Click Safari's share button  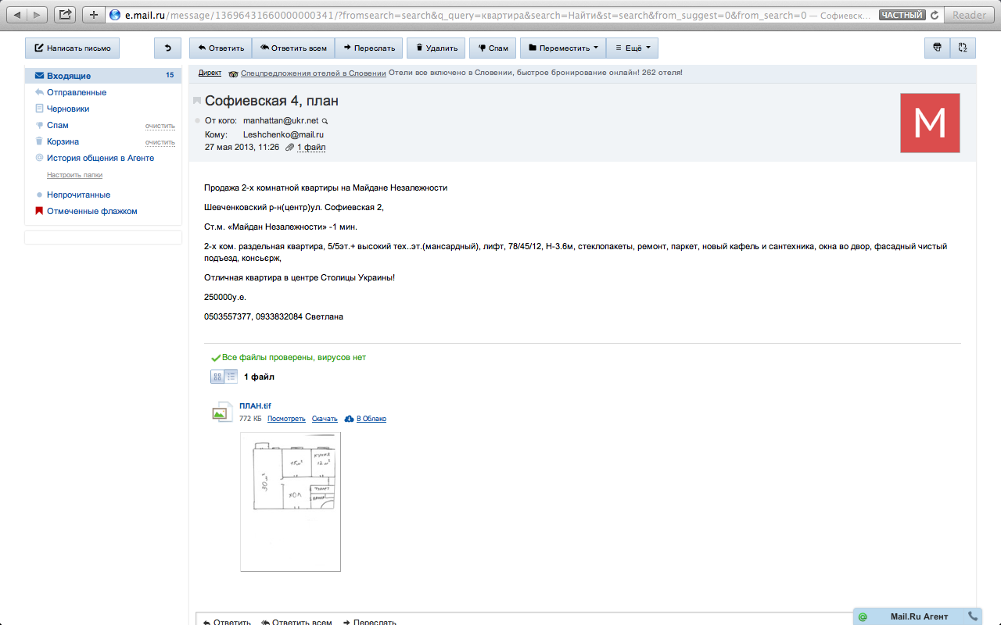tap(66, 14)
